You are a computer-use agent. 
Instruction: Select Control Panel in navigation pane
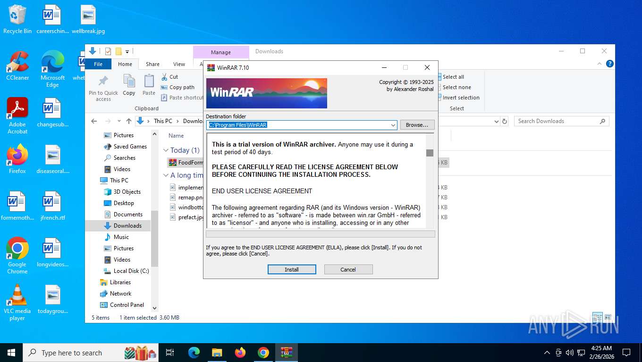(122, 305)
